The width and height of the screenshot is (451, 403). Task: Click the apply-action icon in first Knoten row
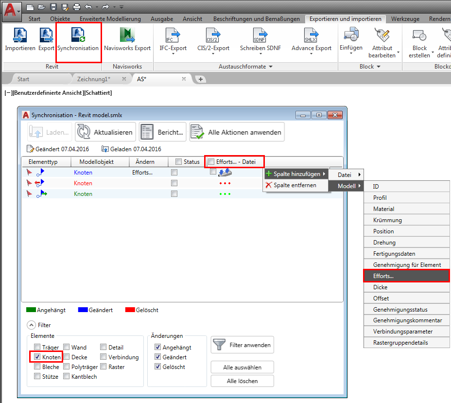coord(225,172)
